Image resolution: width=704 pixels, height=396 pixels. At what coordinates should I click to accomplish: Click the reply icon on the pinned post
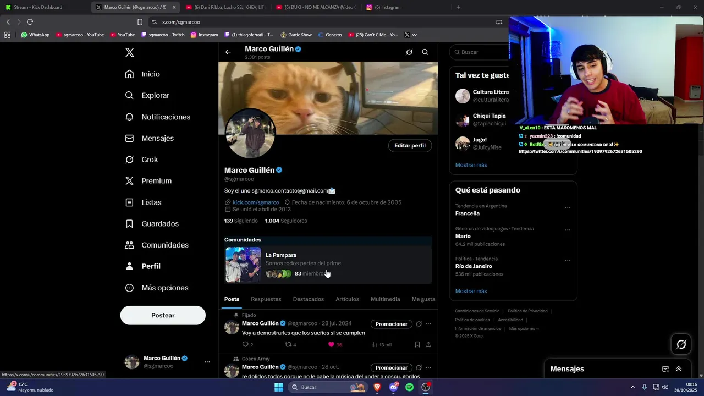(x=245, y=345)
